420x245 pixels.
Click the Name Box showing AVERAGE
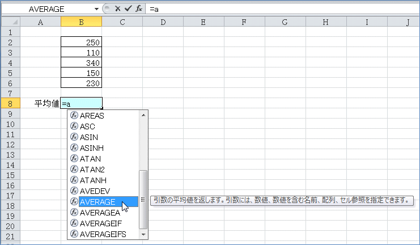tap(48, 9)
